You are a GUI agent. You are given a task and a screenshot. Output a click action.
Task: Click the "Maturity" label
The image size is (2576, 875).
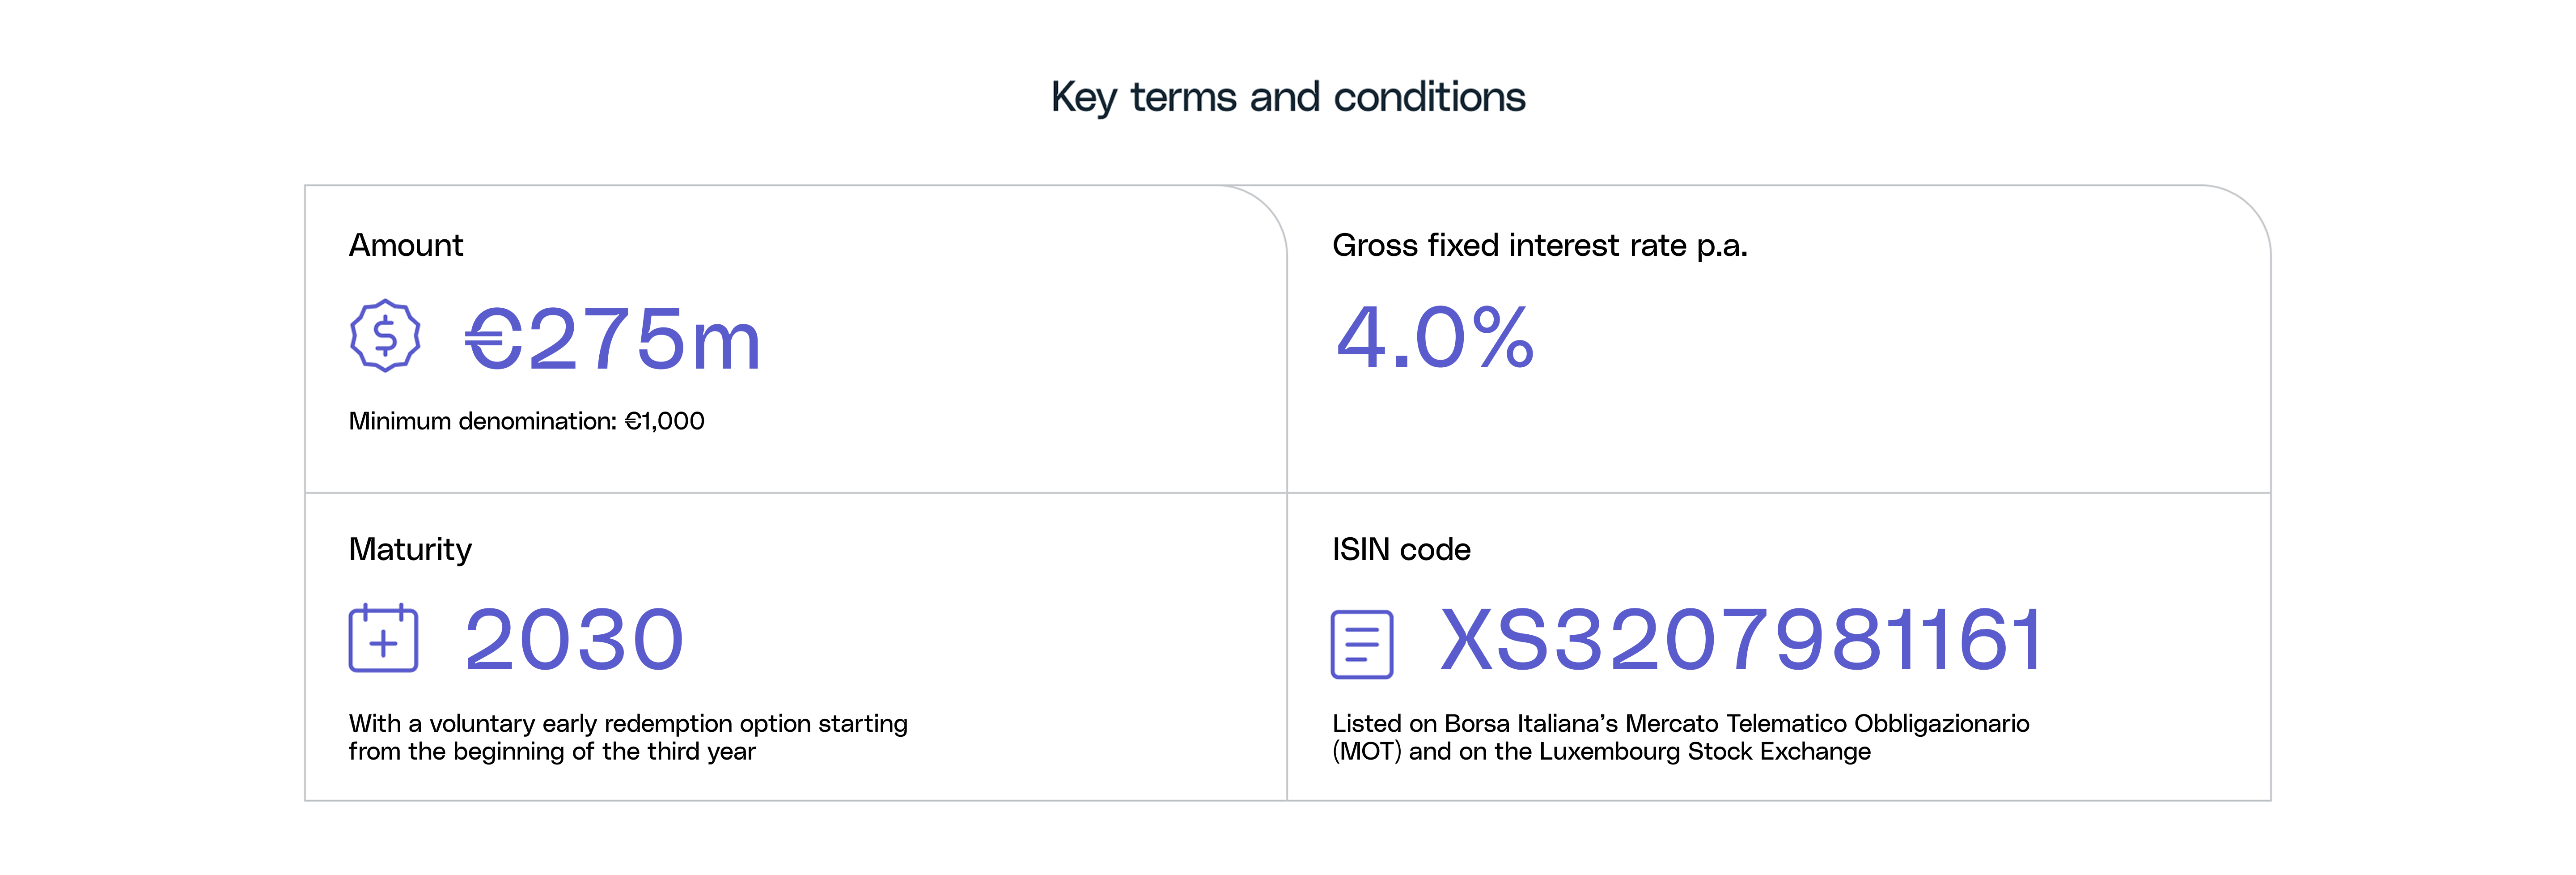[x=410, y=549]
